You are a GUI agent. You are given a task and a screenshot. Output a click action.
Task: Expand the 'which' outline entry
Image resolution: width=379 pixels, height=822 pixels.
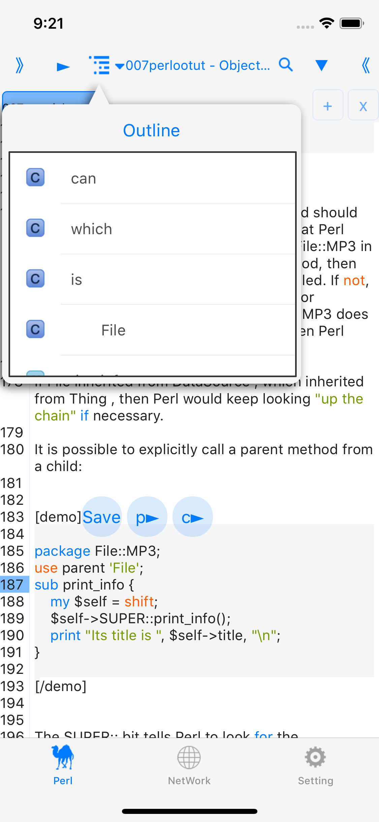pyautogui.click(x=91, y=229)
